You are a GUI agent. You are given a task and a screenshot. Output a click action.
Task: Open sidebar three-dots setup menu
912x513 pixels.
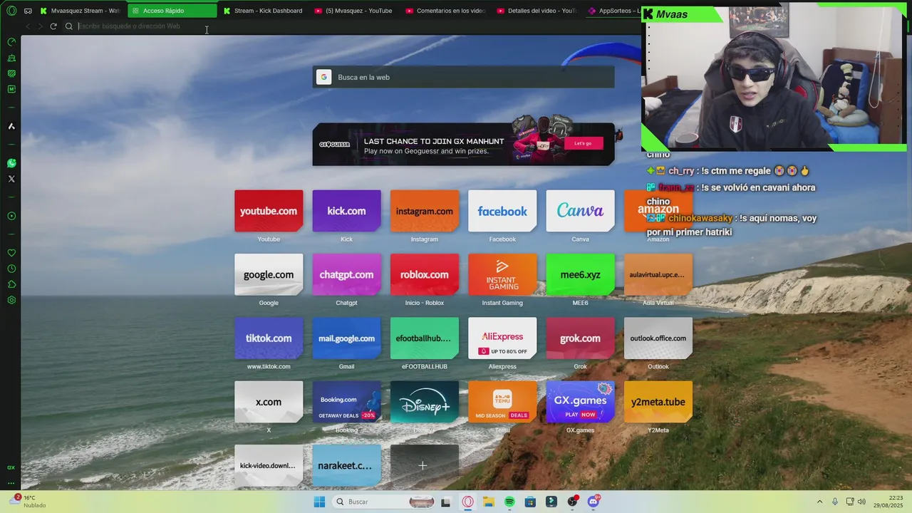click(11, 483)
